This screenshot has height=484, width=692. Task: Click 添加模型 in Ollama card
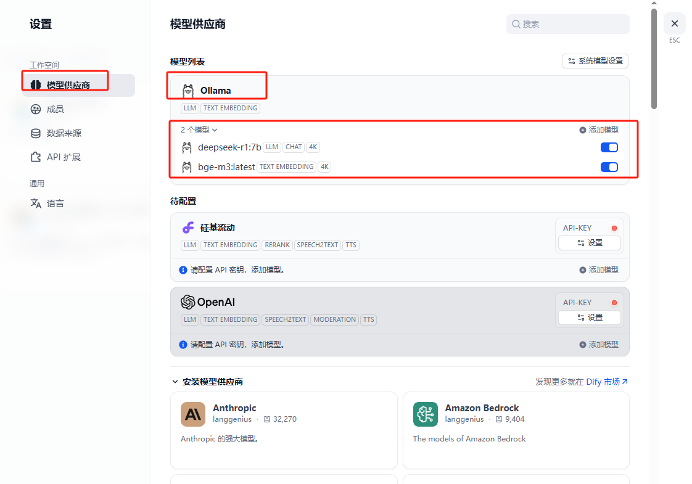(x=599, y=129)
